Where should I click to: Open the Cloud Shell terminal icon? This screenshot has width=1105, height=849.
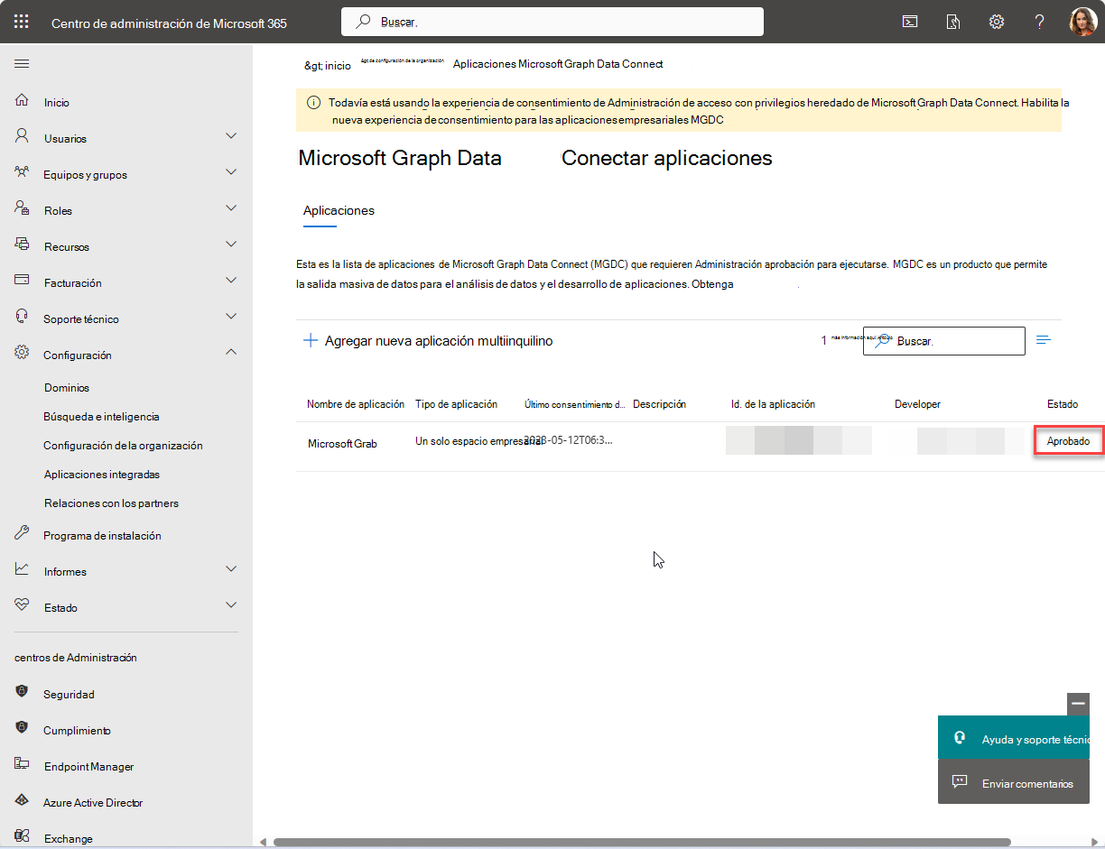tap(910, 21)
